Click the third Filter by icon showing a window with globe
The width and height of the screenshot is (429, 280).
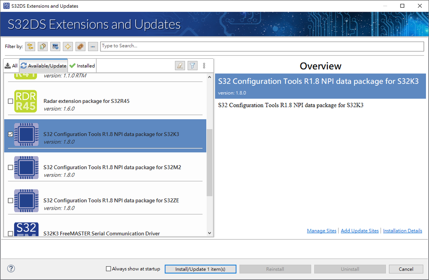coord(55,46)
